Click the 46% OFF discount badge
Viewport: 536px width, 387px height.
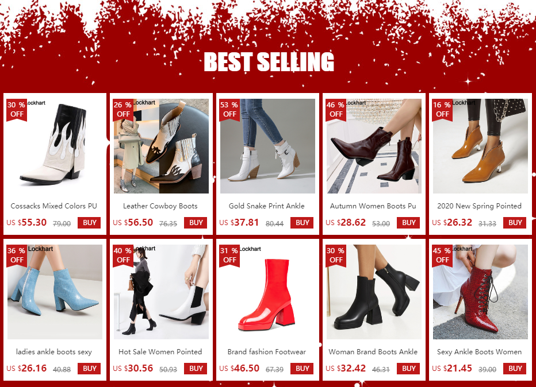pyautogui.click(x=336, y=110)
